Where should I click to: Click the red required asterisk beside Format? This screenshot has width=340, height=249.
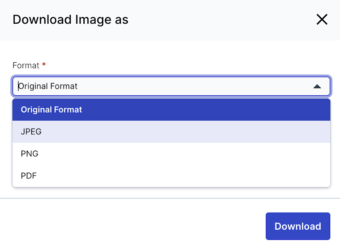click(x=44, y=64)
